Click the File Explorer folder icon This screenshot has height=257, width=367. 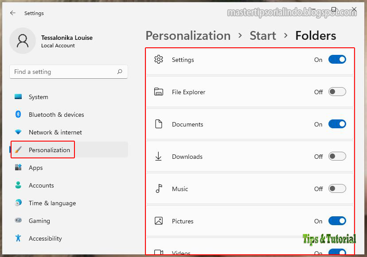(158, 92)
